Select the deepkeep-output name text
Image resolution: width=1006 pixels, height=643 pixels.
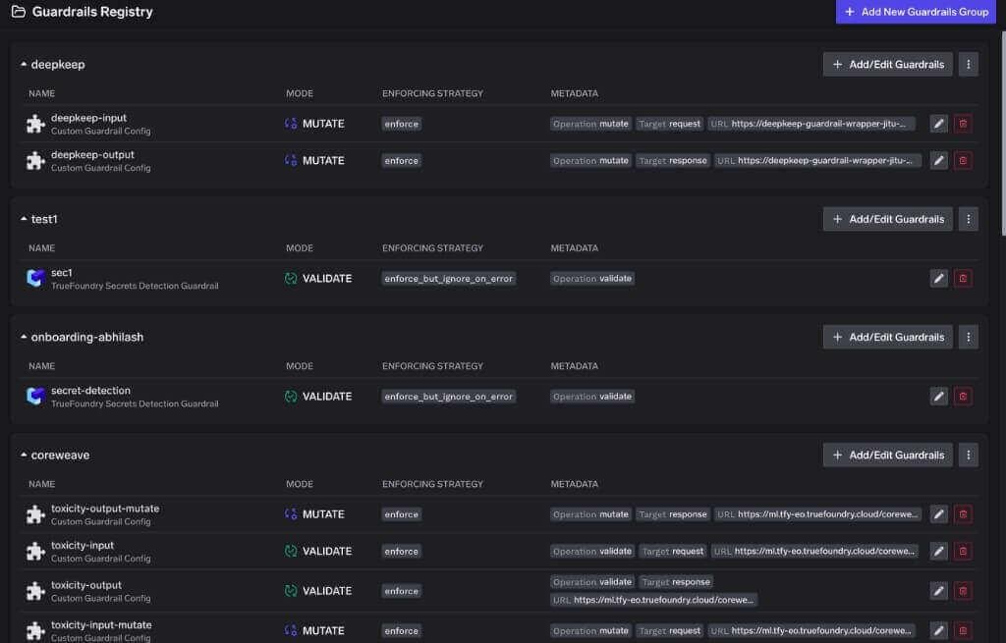[92, 154]
